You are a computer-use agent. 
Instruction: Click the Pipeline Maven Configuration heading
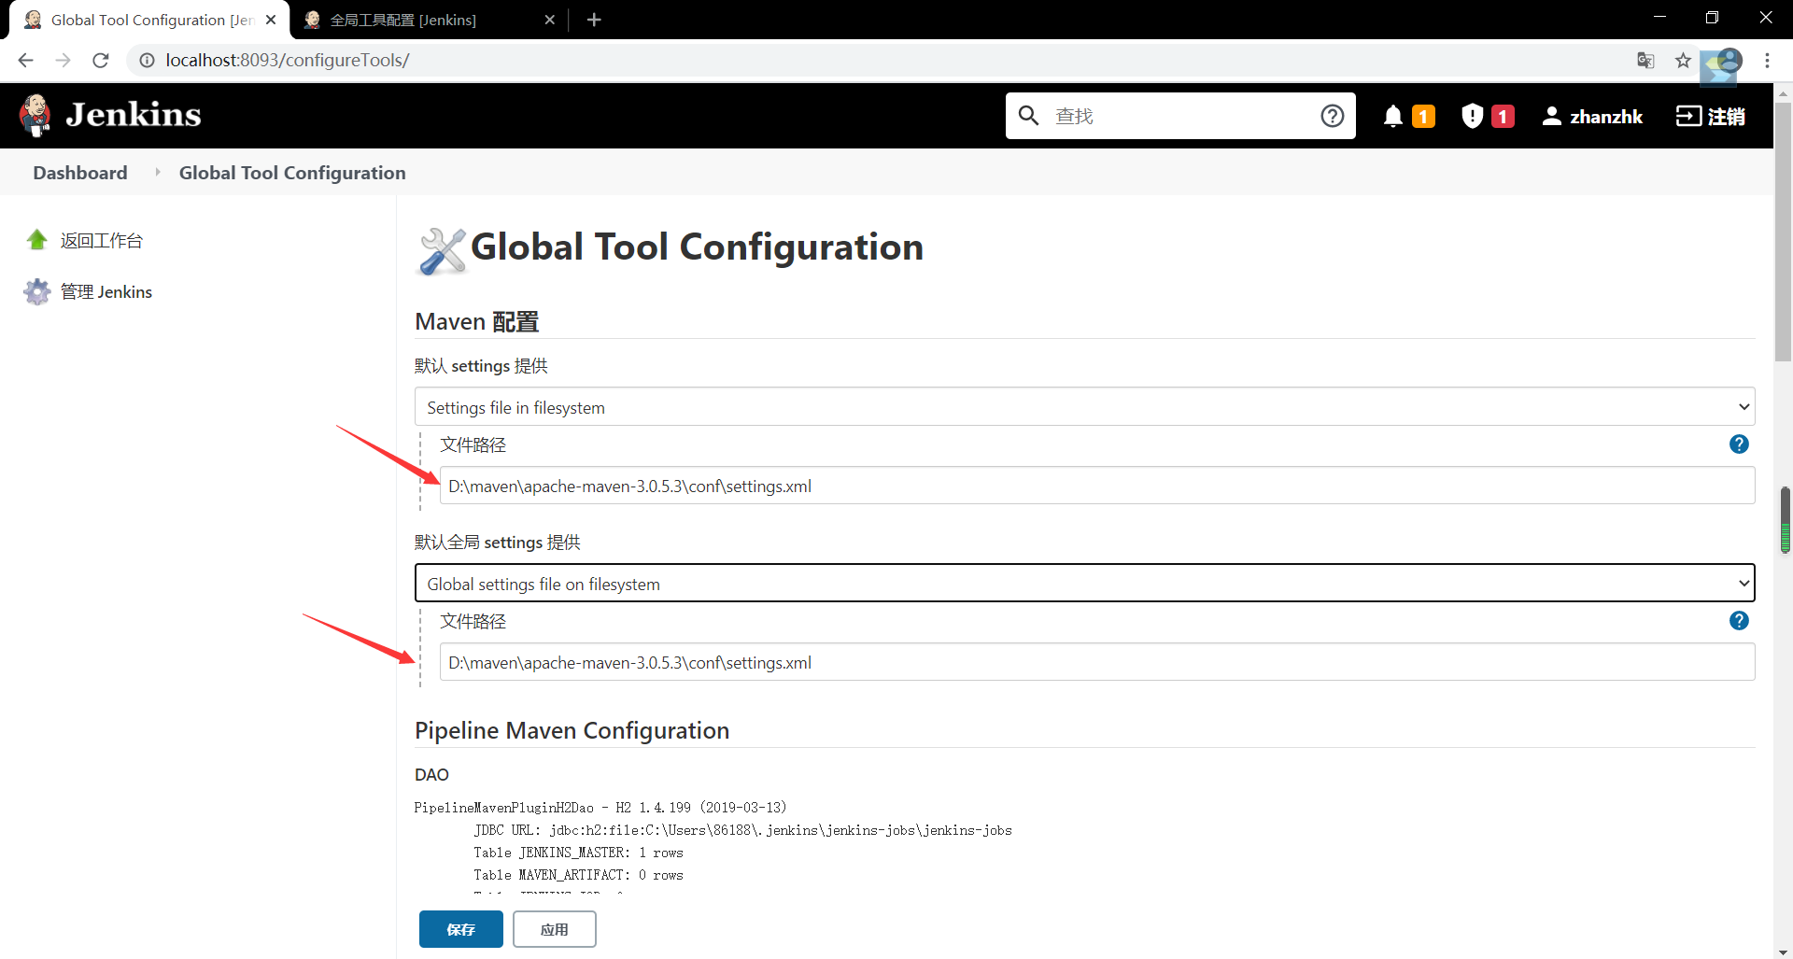click(572, 730)
